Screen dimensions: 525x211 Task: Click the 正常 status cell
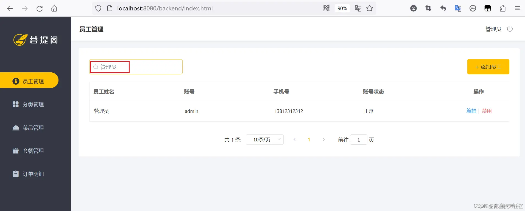coord(369,111)
